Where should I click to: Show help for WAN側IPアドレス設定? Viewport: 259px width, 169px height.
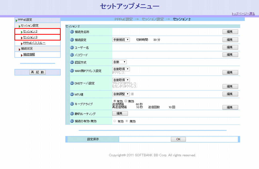pos(72,71)
